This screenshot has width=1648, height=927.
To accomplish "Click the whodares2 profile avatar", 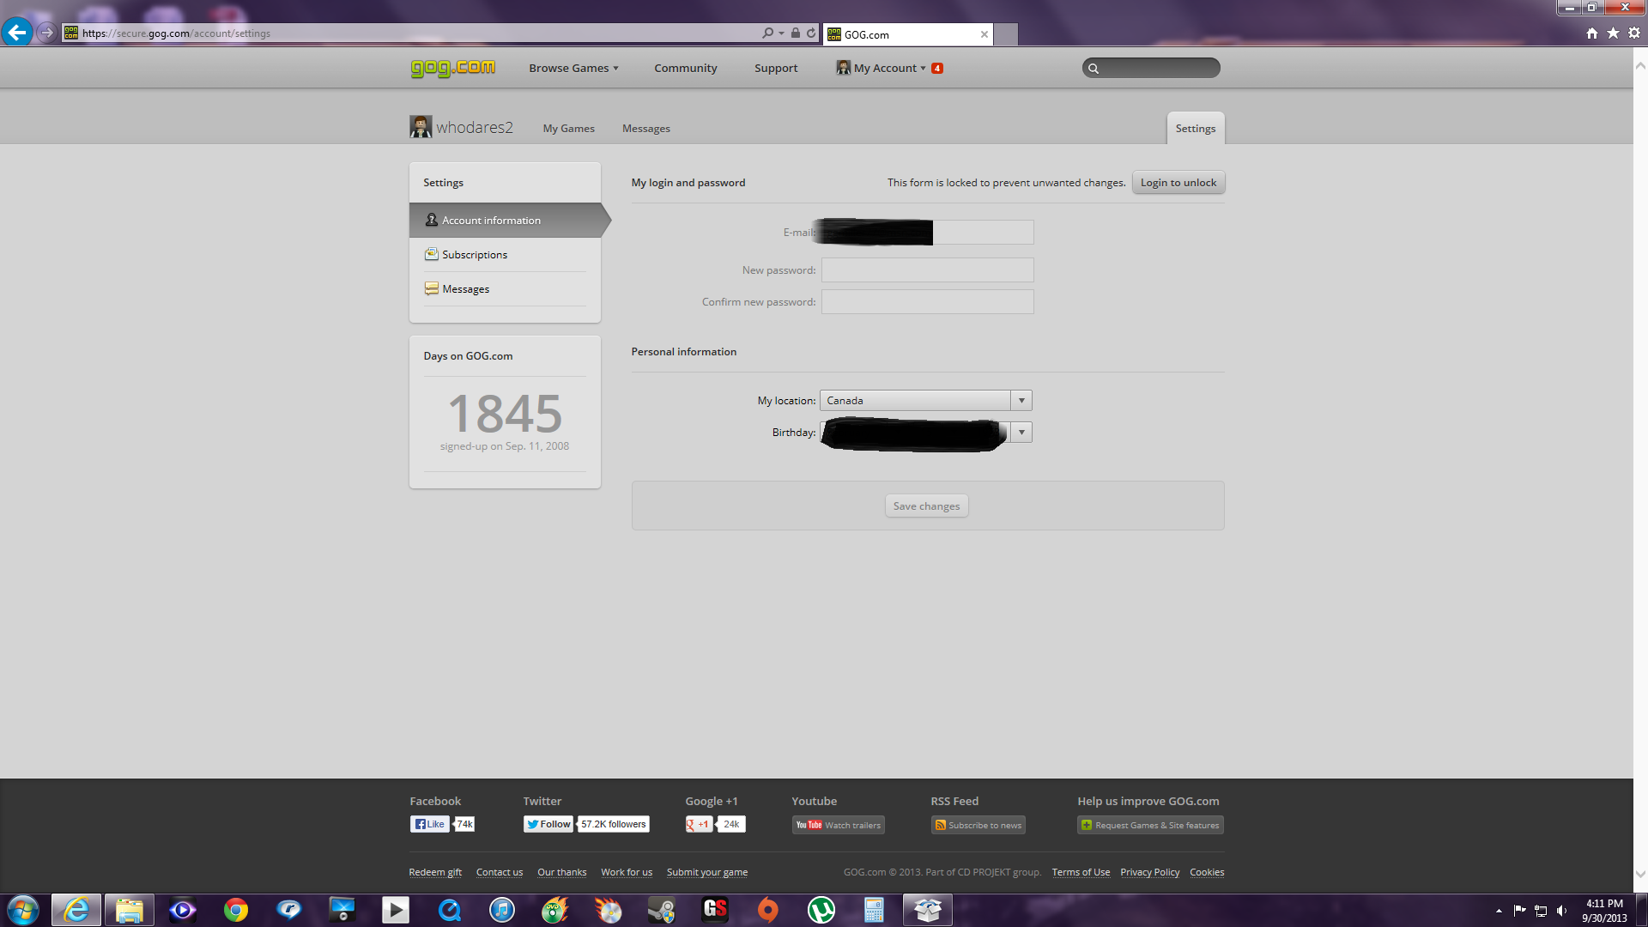I will coord(421,127).
